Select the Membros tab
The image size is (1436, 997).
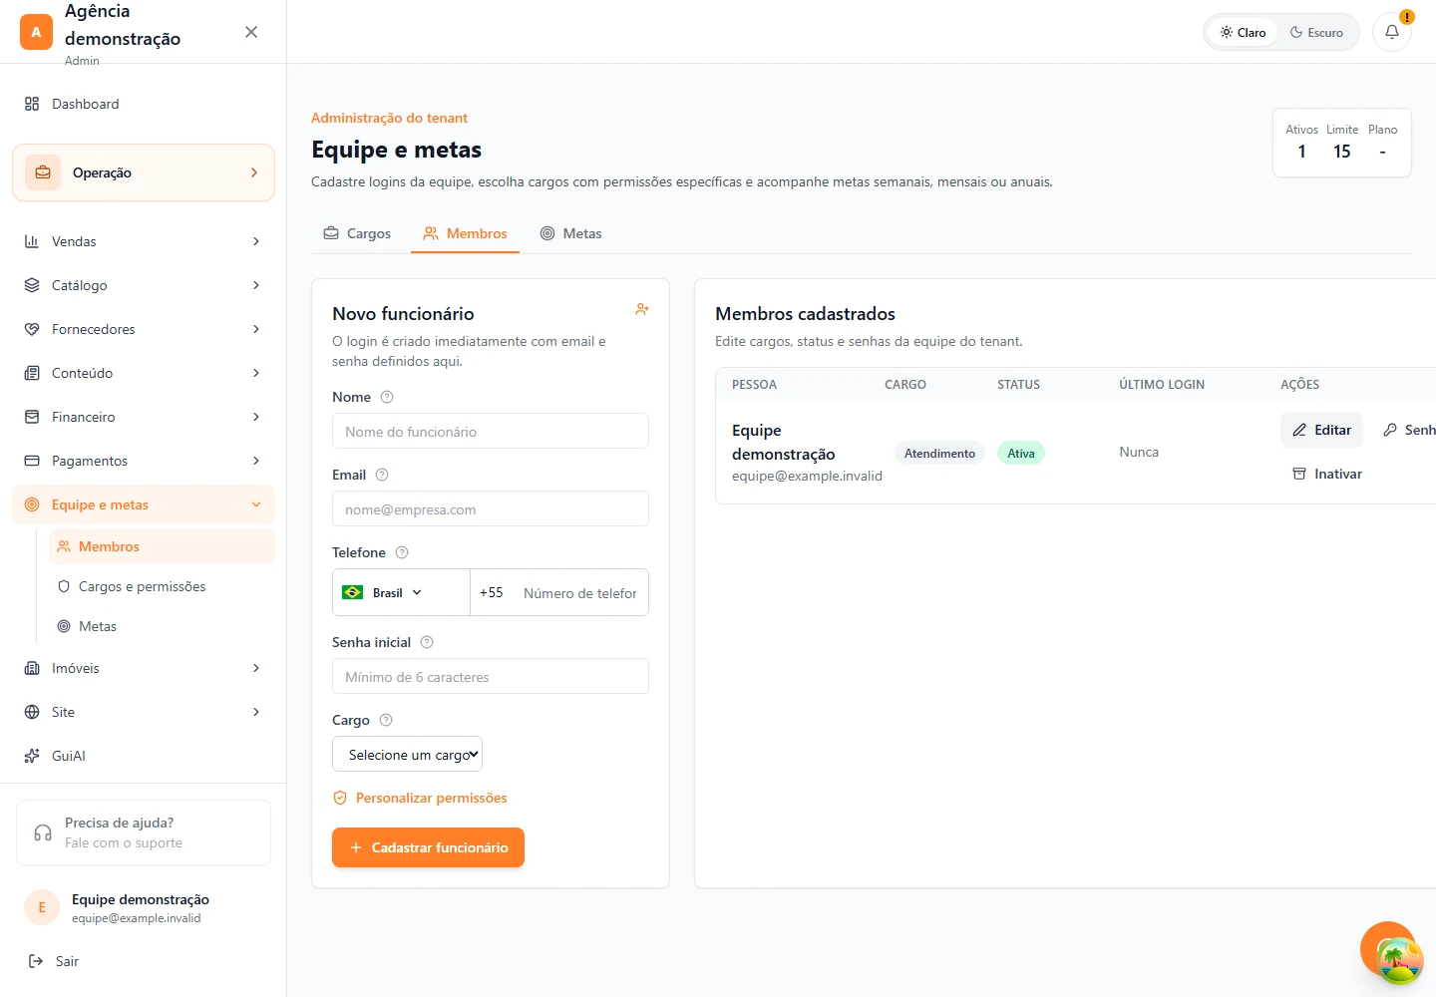point(465,233)
